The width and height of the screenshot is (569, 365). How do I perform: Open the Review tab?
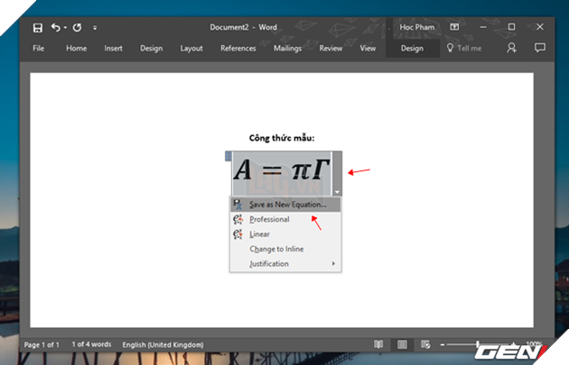331,48
